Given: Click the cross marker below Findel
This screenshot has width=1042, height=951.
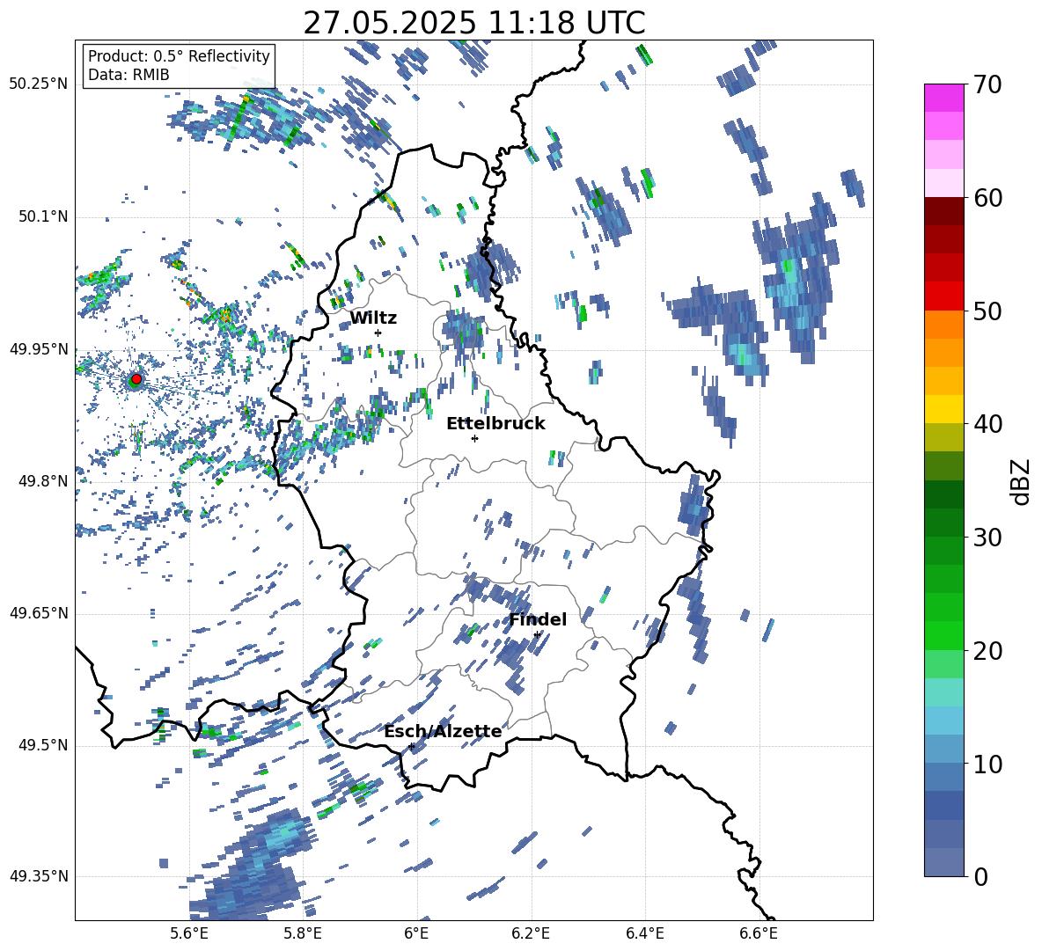Looking at the screenshot, I should (x=537, y=635).
